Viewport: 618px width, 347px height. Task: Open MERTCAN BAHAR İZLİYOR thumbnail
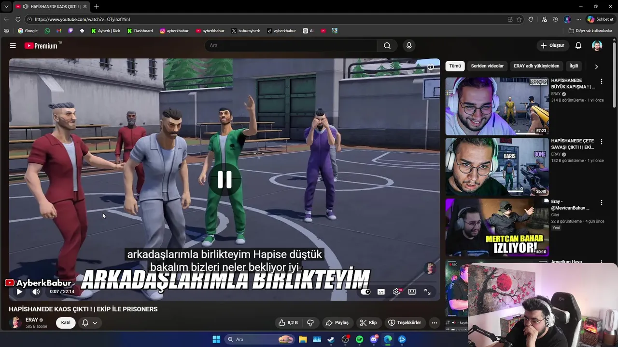(497, 228)
